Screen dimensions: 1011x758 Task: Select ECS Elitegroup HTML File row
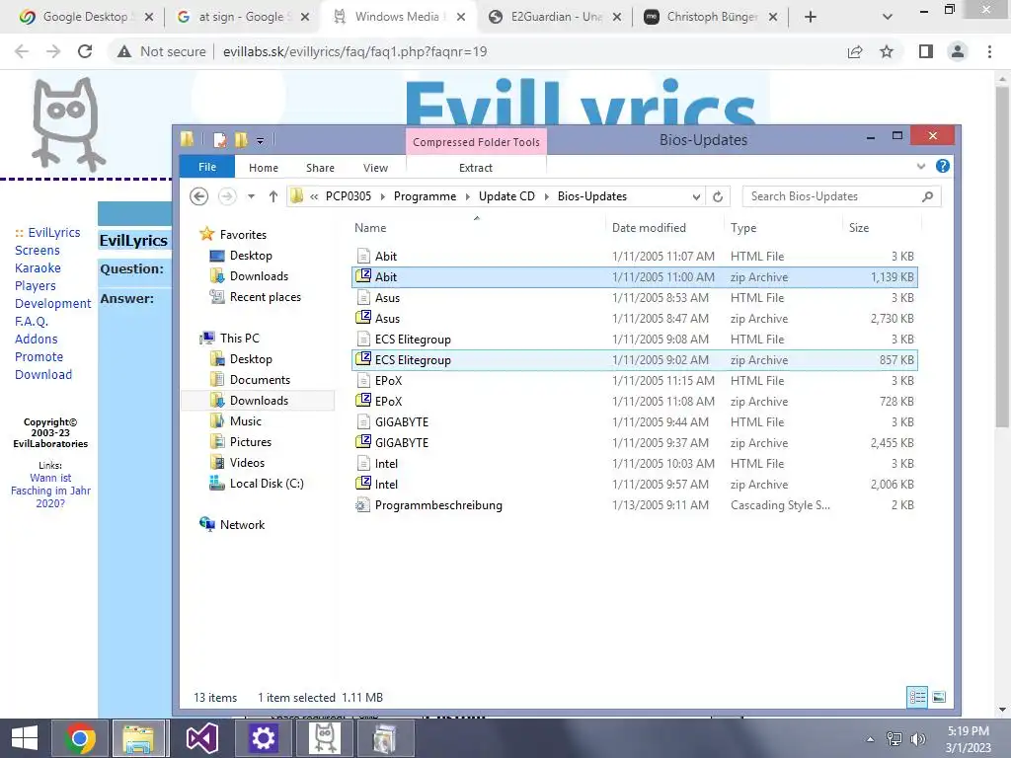point(635,340)
